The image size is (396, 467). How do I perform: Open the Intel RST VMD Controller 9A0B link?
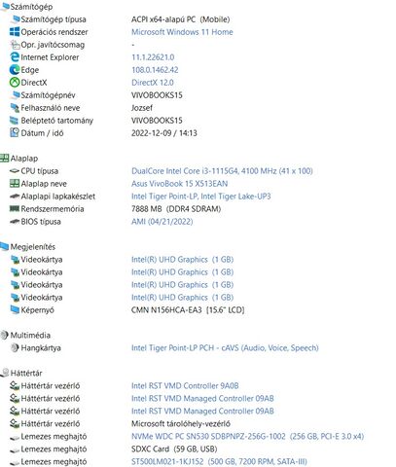pyautogui.click(x=185, y=385)
